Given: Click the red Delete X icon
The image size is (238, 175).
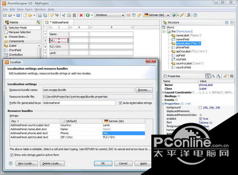Looking at the screenshot, I should [81, 15].
